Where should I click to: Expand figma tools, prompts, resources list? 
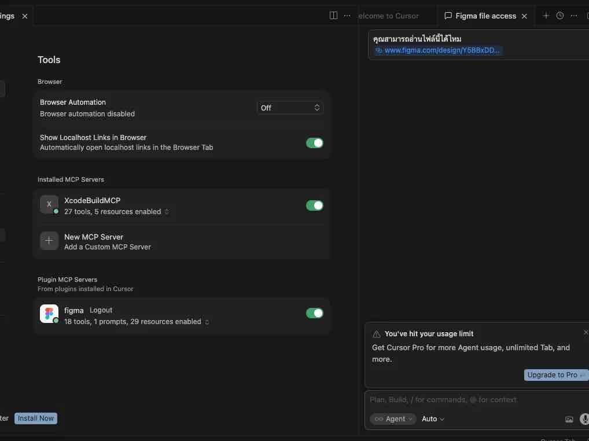[207, 322]
